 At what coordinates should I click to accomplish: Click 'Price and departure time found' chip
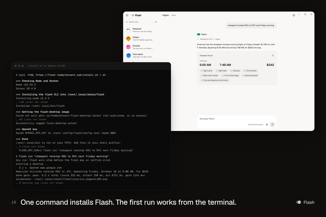tap(214, 80)
